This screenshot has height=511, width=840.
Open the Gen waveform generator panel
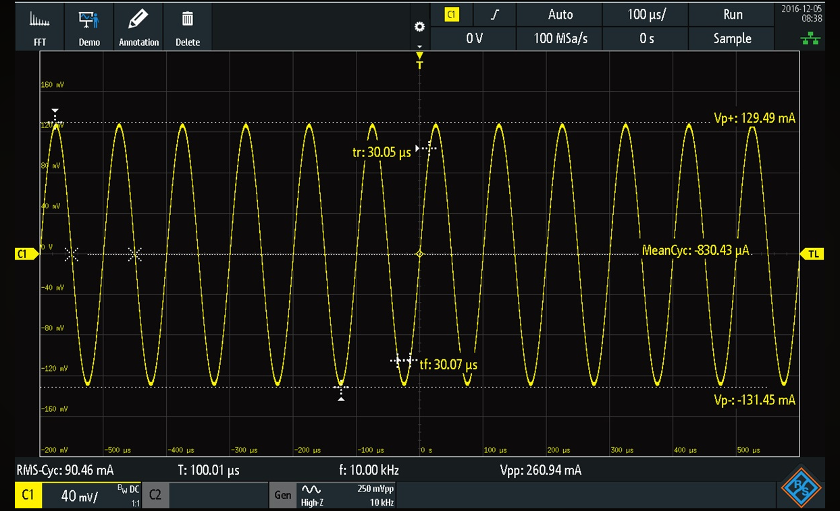click(x=282, y=495)
